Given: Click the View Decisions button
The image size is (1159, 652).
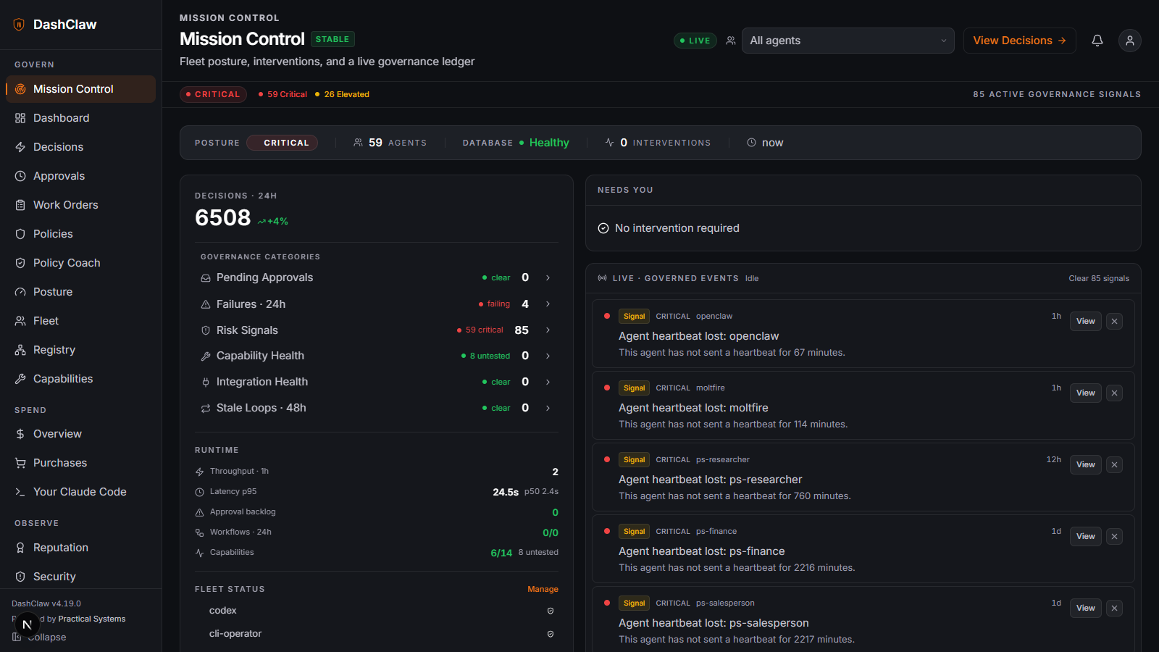Looking at the screenshot, I should coord(1019,41).
